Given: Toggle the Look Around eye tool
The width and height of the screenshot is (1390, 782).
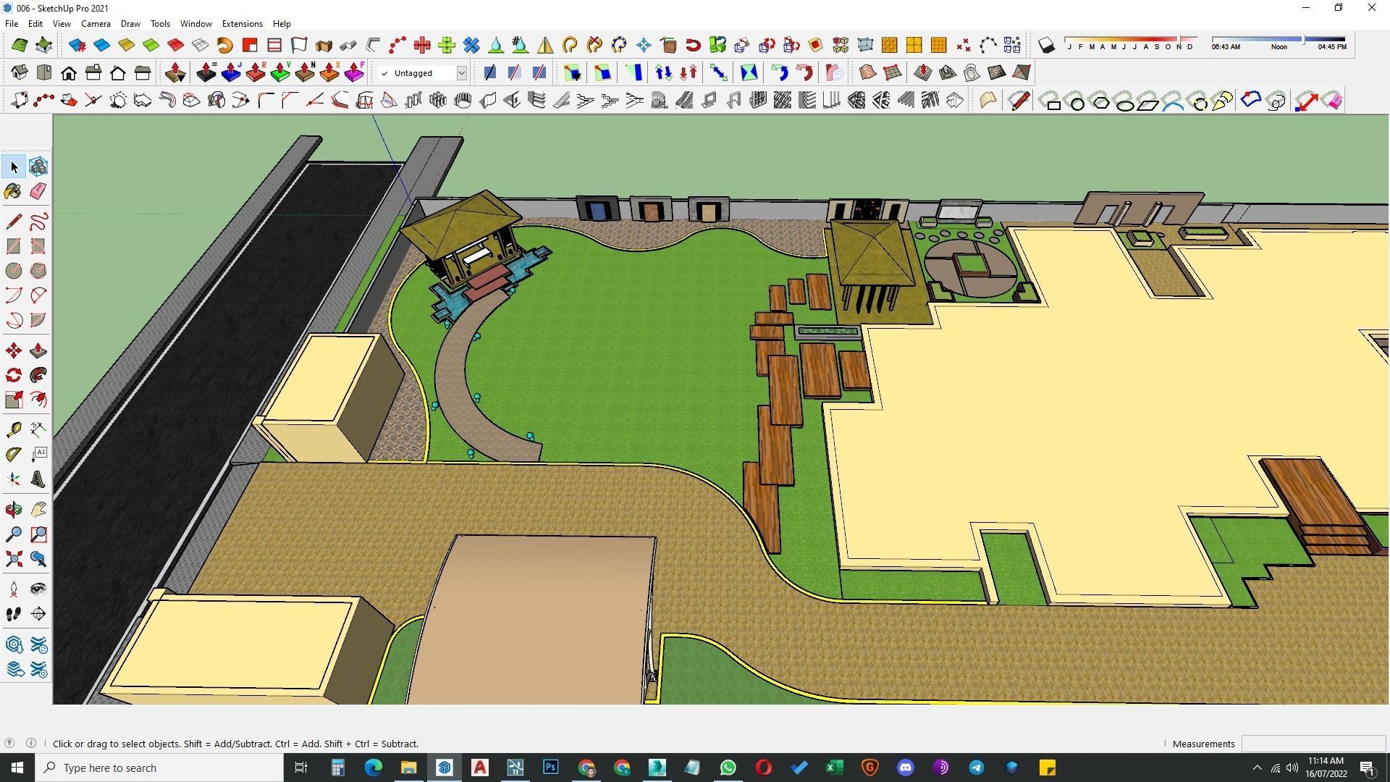Looking at the screenshot, I should point(38,589).
